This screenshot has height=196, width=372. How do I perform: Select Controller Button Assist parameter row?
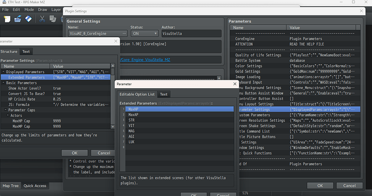pos(299,99)
